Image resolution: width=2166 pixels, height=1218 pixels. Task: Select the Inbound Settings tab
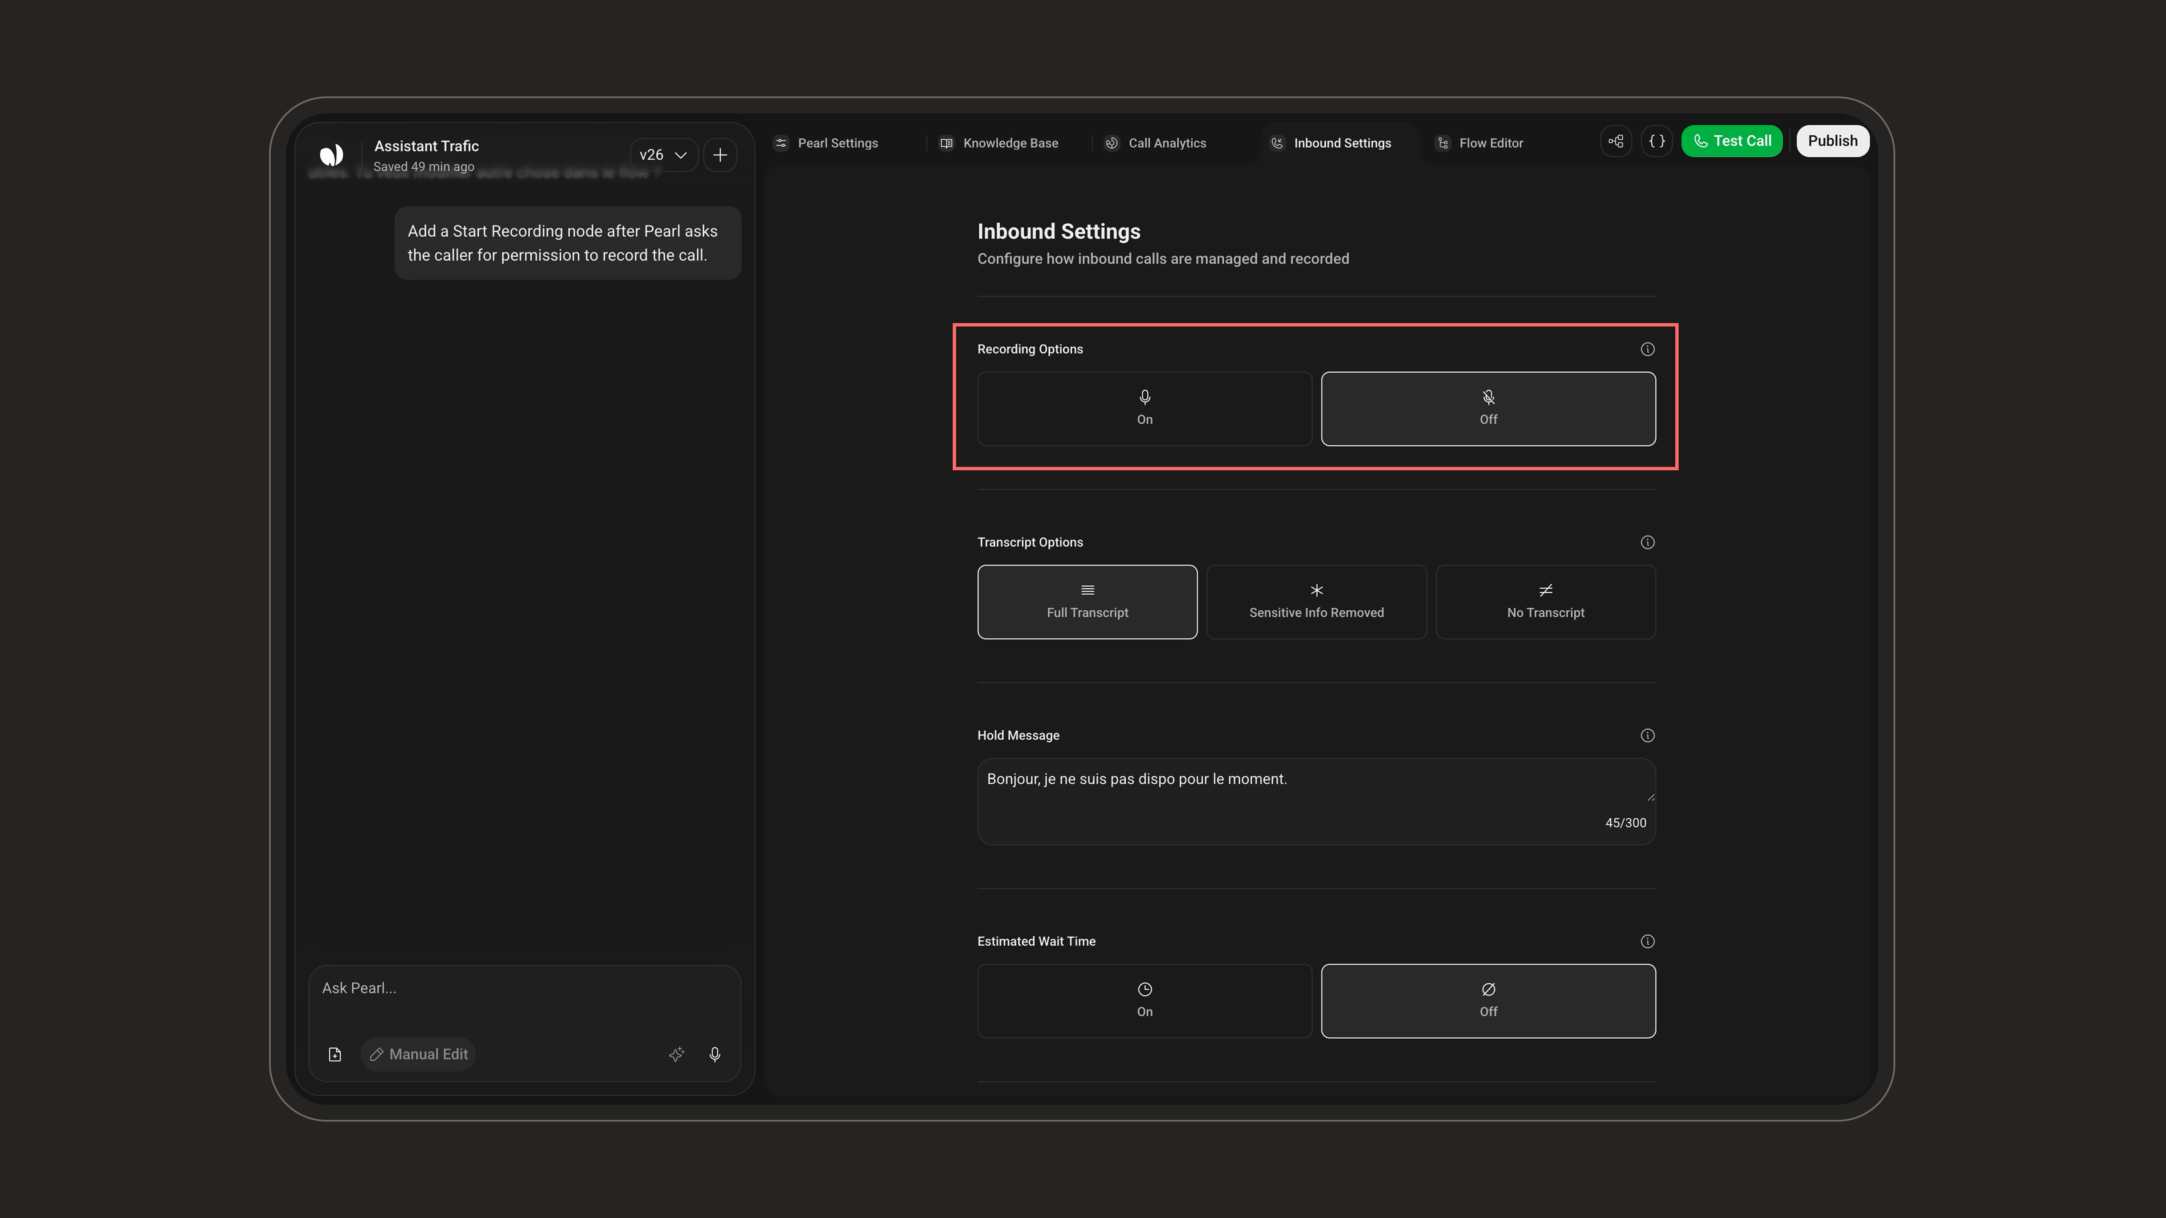point(1331,143)
